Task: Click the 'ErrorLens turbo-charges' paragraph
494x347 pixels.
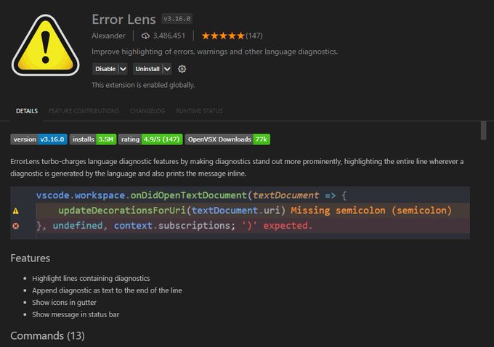Action: click(237, 168)
